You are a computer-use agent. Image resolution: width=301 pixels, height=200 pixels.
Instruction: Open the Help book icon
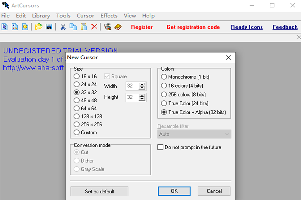(118, 27)
